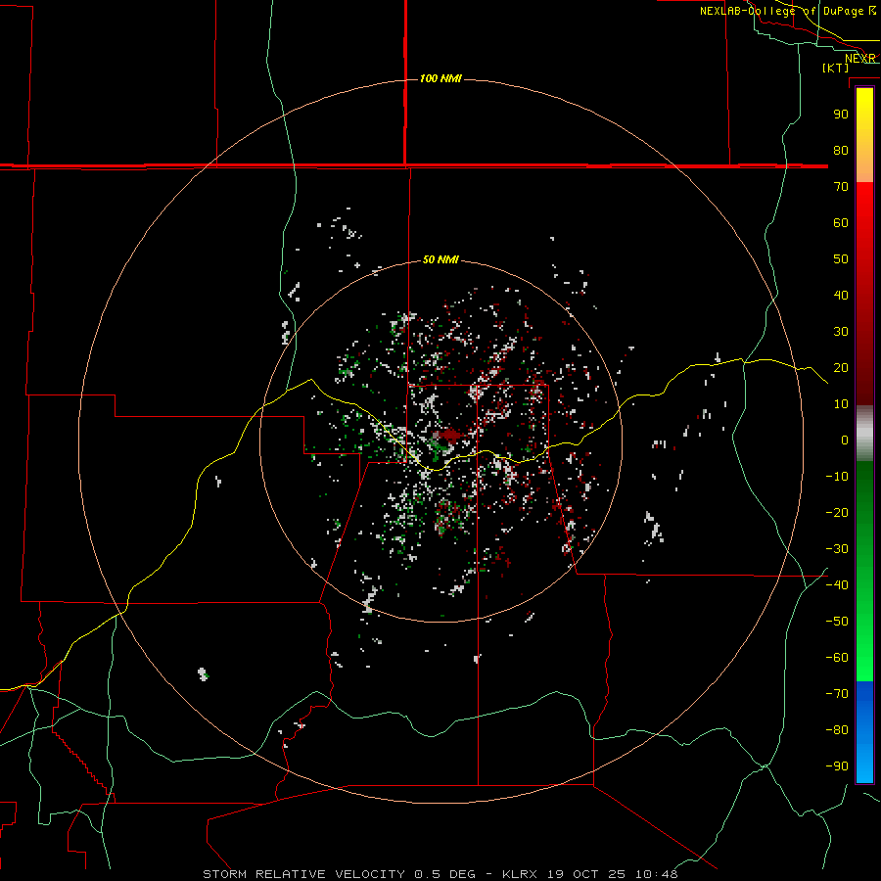Click the 90 value on velocity scale

tap(841, 115)
